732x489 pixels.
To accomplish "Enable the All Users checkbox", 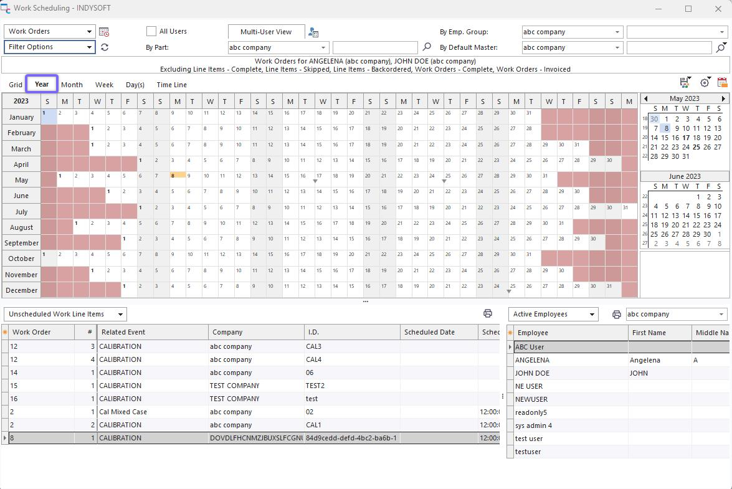I will [151, 31].
